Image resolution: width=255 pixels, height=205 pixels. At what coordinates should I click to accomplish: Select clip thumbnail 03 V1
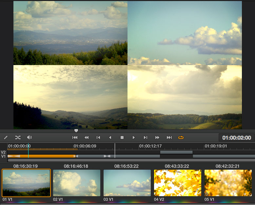point(127,183)
